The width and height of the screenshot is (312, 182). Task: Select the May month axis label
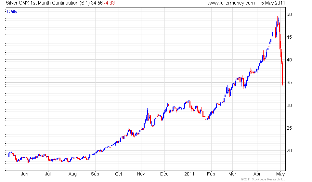[280, 174]
